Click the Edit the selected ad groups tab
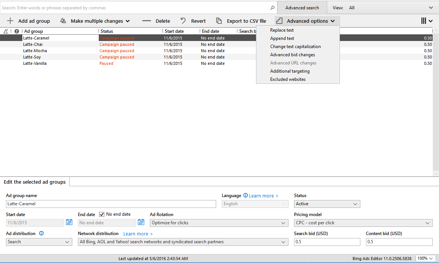439x263 pixels. pyautogui.click(x=35, y=182)
